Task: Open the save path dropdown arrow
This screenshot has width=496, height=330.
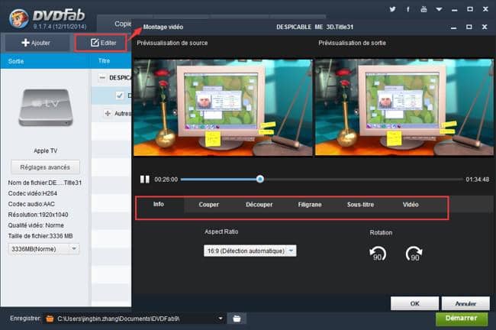Action: tap(221, 319)
